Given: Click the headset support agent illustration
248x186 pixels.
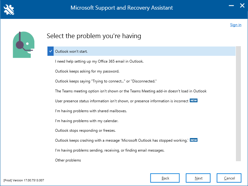Looking at the screenshot, I should [24, 45].
